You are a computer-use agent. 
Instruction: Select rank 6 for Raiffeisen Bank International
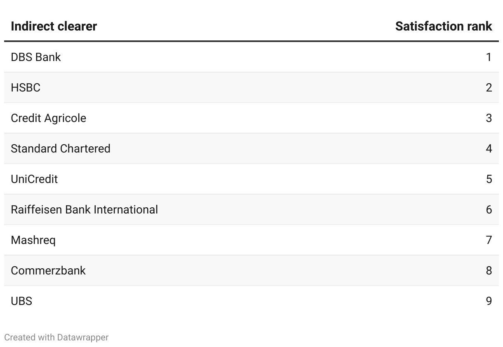coord(489,209)
